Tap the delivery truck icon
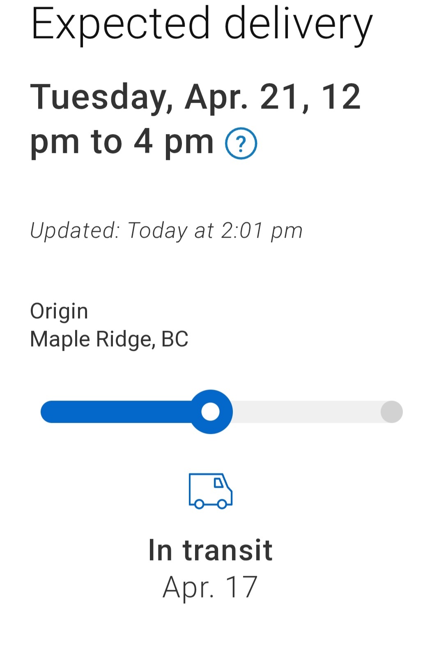This screenshot has width=441, height=656. click(211, 491)
